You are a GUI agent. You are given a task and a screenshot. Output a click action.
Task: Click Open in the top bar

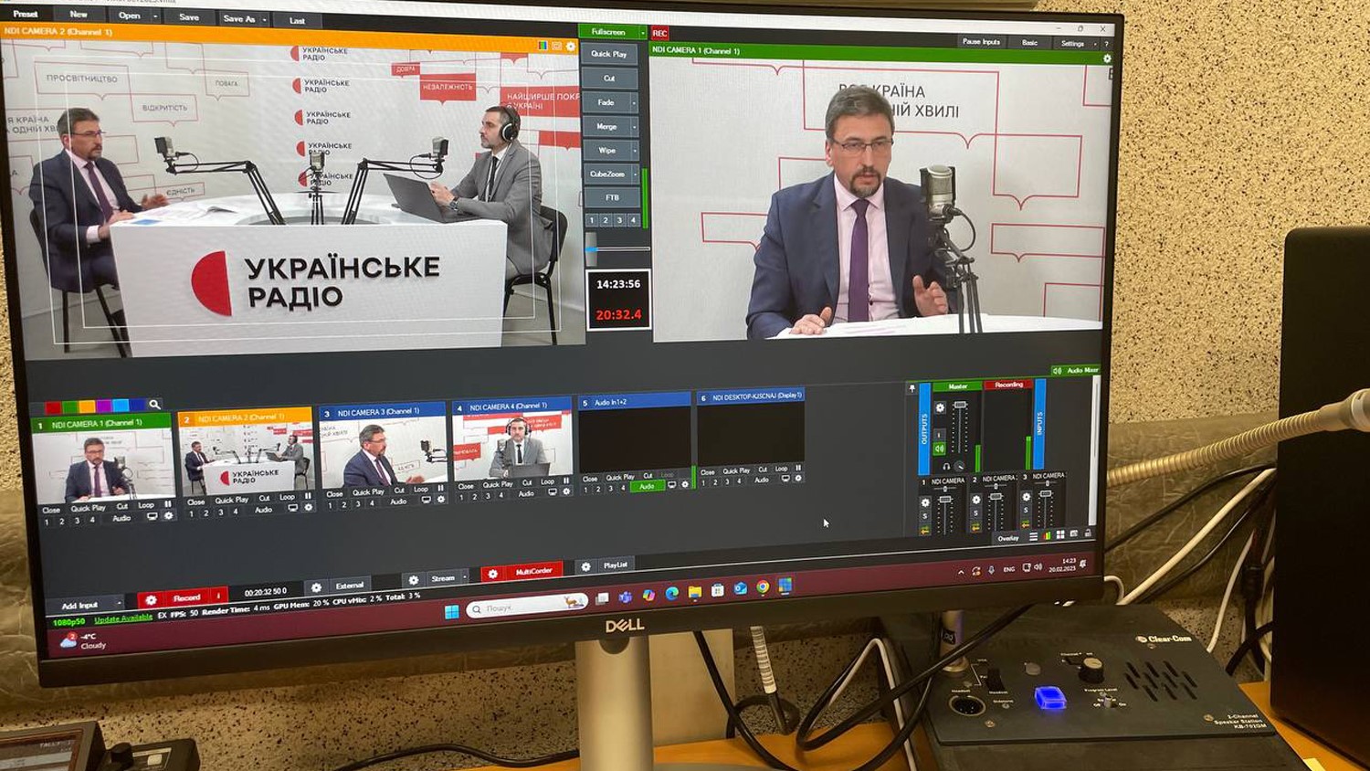(x=130, y=16)
